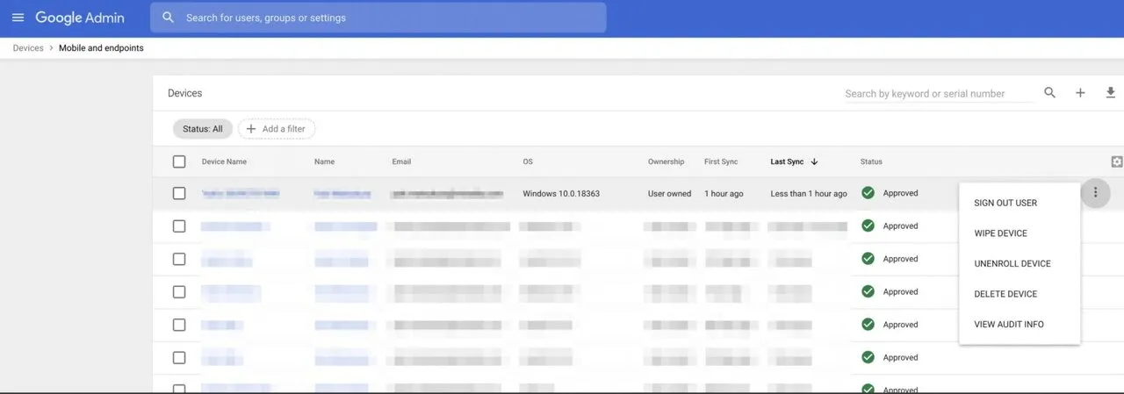This screenshot has width=1124, height=394.
Task: Click the three-dot more options button
Action: (1095, 193)
